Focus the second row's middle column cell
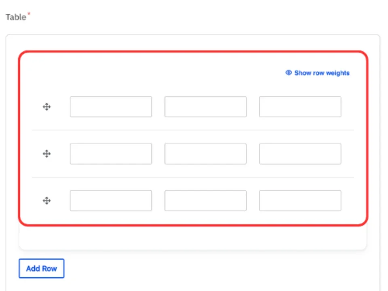The height and width of the screenshot is (291, 388). (205, 154)
